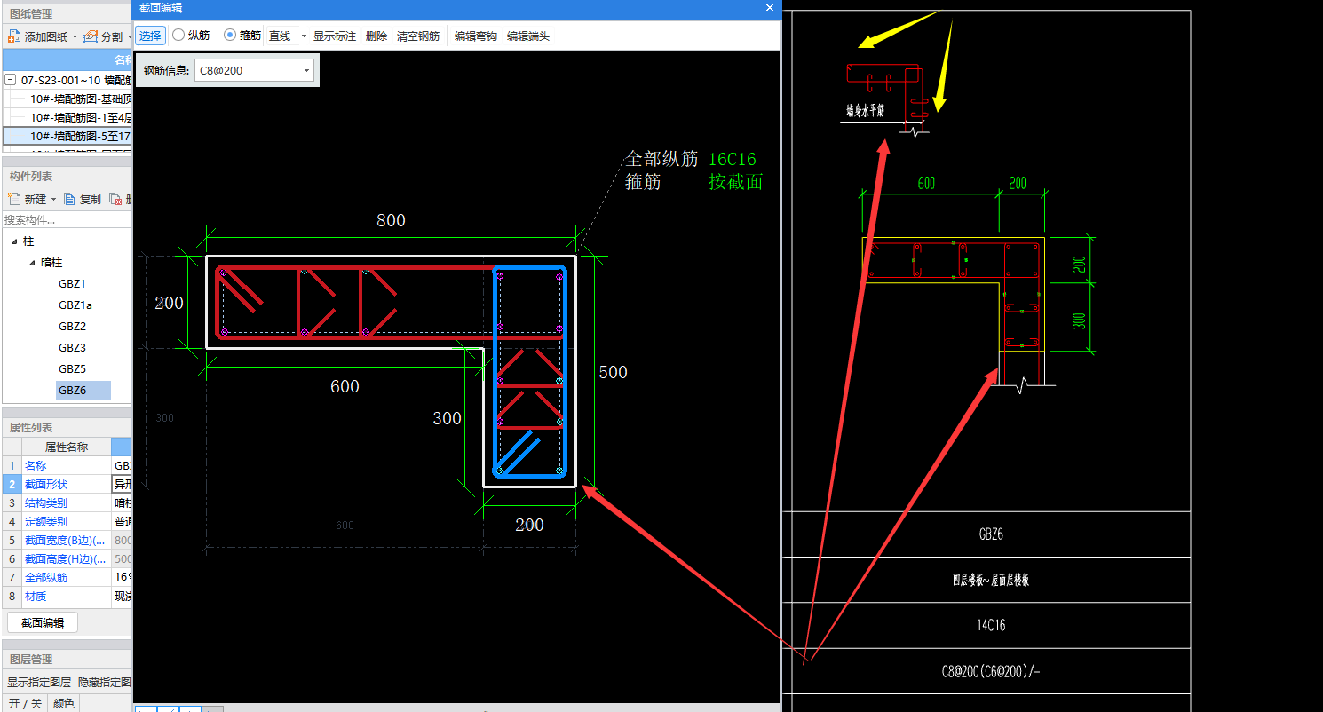Click 编辑弯钩 in the toolbar
The image size is (1323, 712).
[476, 36]
